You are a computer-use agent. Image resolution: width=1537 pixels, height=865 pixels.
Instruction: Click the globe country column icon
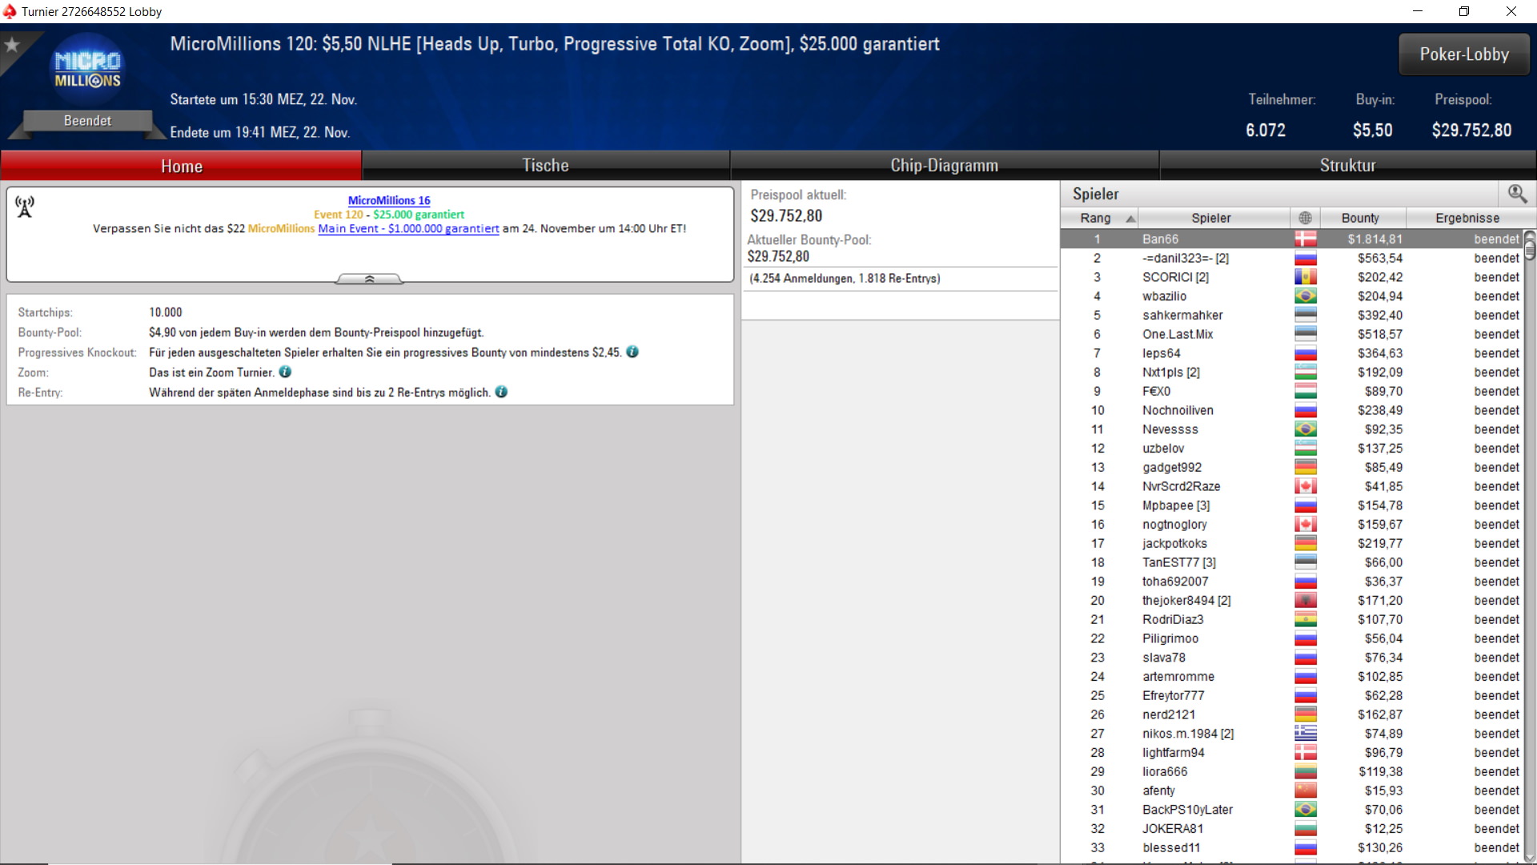coord(1305,218)
